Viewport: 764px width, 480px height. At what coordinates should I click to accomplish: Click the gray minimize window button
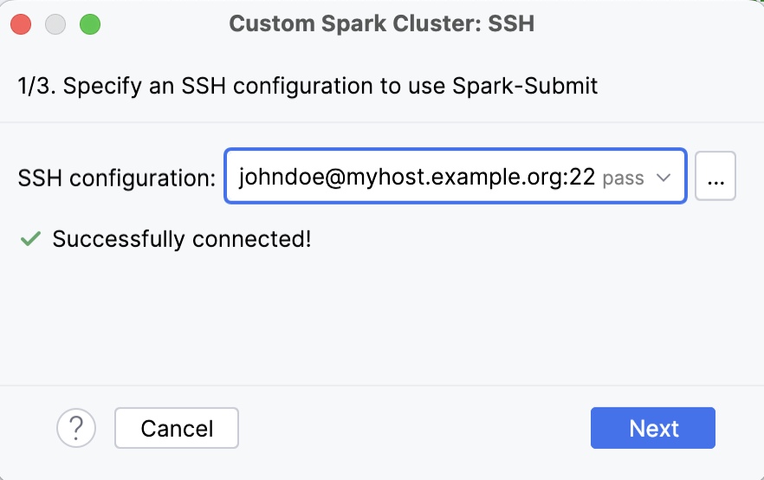click(x=55, y=24)
